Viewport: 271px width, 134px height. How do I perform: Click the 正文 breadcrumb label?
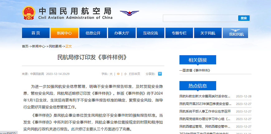pyautogui.click(x=69, y=46)
